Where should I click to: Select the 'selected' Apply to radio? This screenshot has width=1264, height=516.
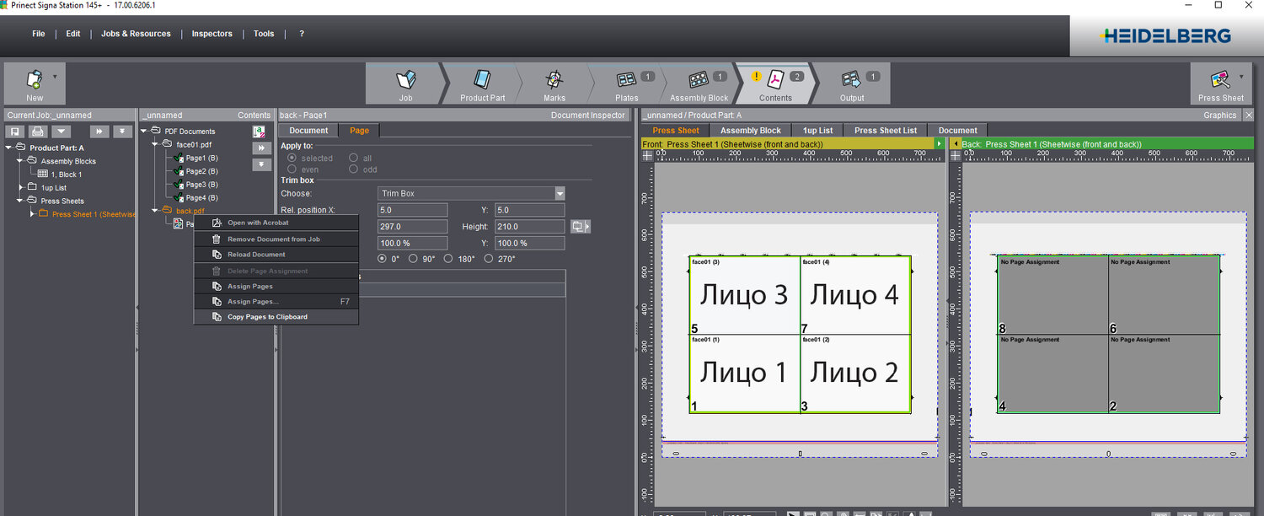point(292,158)
